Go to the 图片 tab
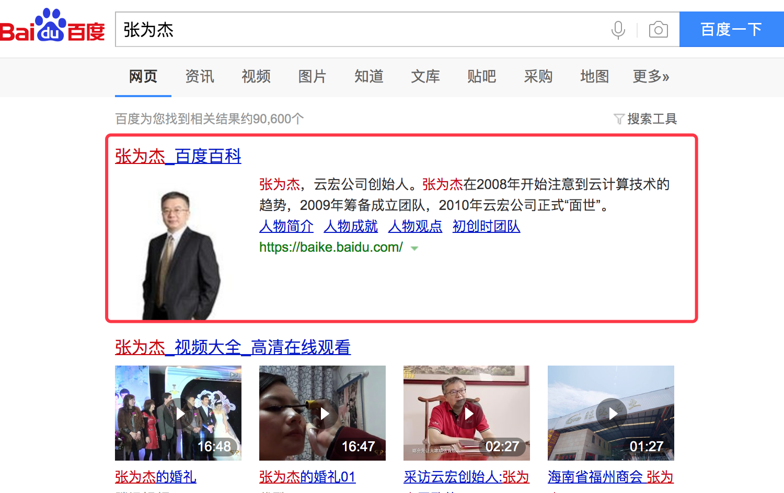This screenshot has width=784, height=493. pos(313,77)
